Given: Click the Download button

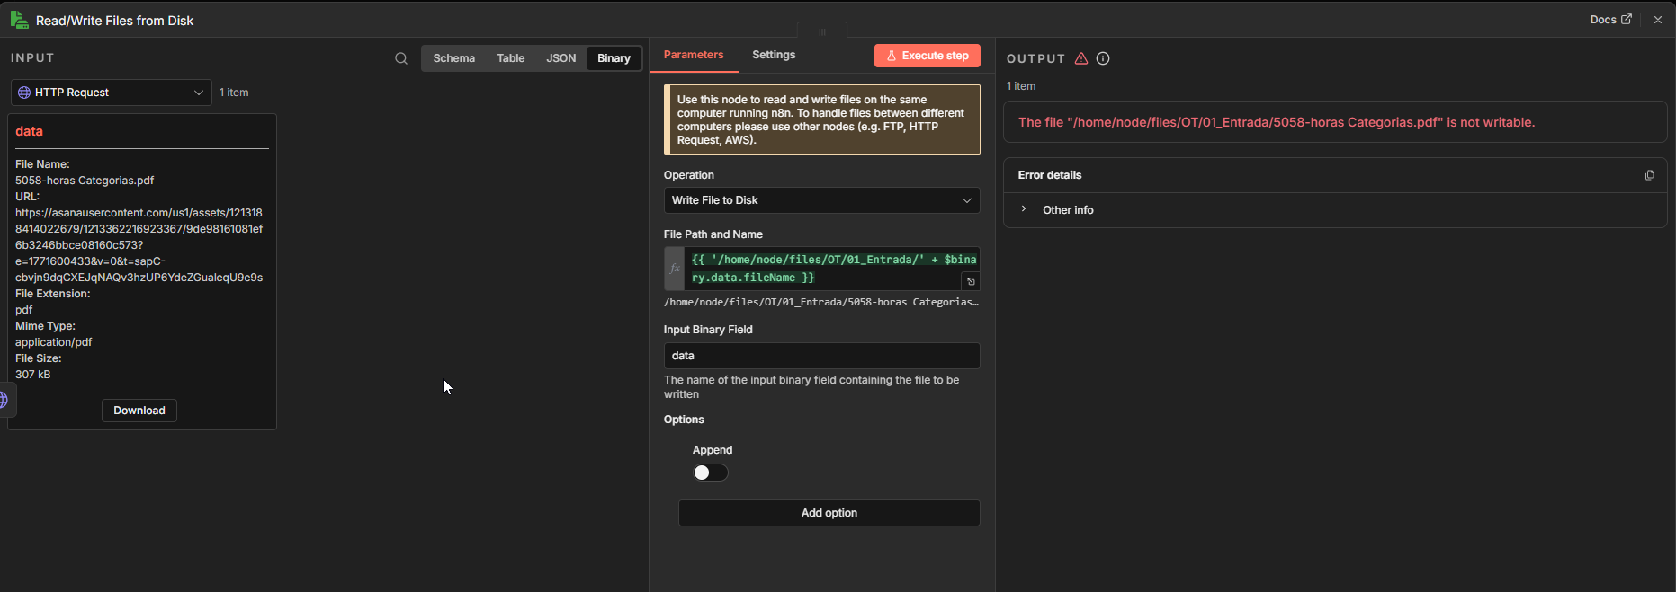Looking at the screenshot, I should [x=139, y=411].
